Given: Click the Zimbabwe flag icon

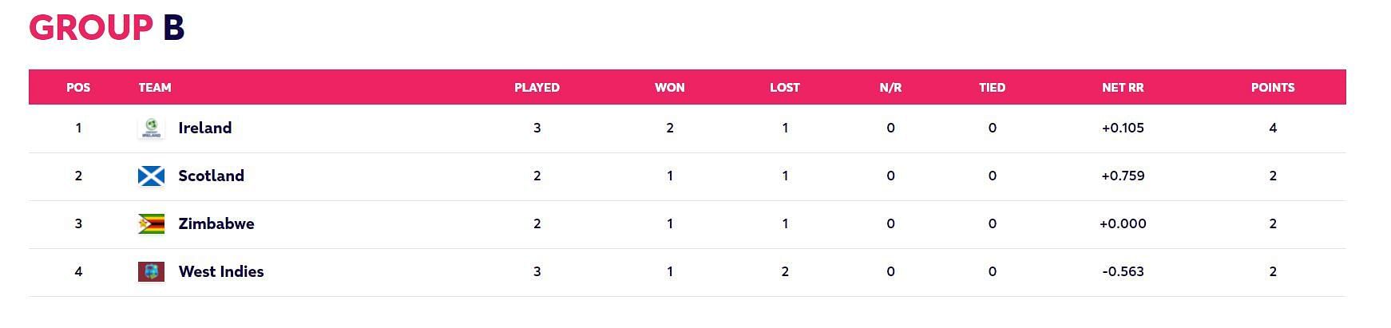Looking at the screenshot, I should click(151, 223).
